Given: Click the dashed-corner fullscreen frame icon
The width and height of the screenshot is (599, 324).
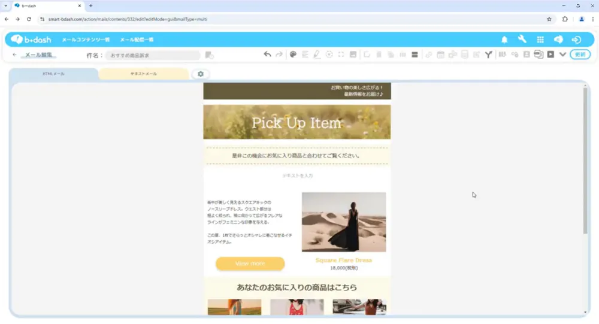Looking at the screenshot, I should tap(341, 54).
